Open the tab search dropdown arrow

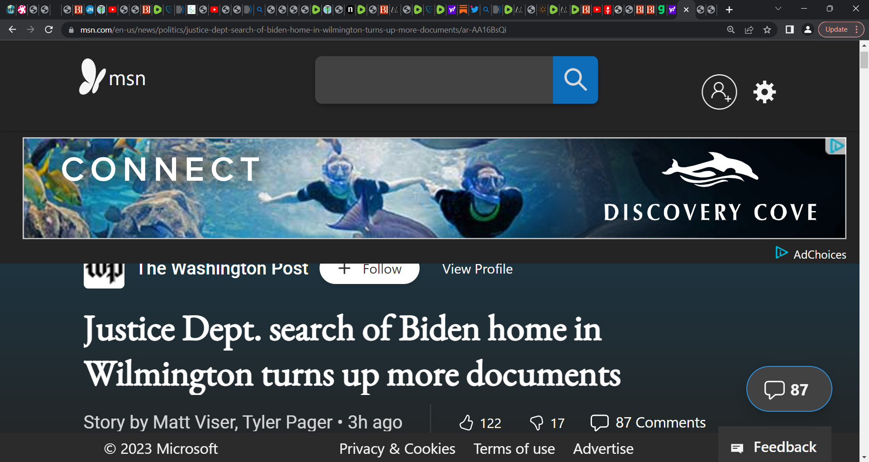click(x=778, y=9)
